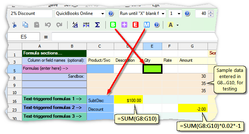Click the Copy icon in toolbar
This screenshot has width=249, height=134.
(x=25, y=25)
